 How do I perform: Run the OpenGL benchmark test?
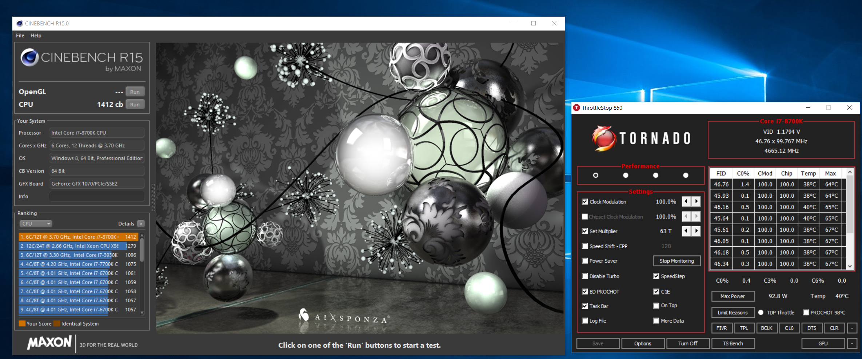135,92
